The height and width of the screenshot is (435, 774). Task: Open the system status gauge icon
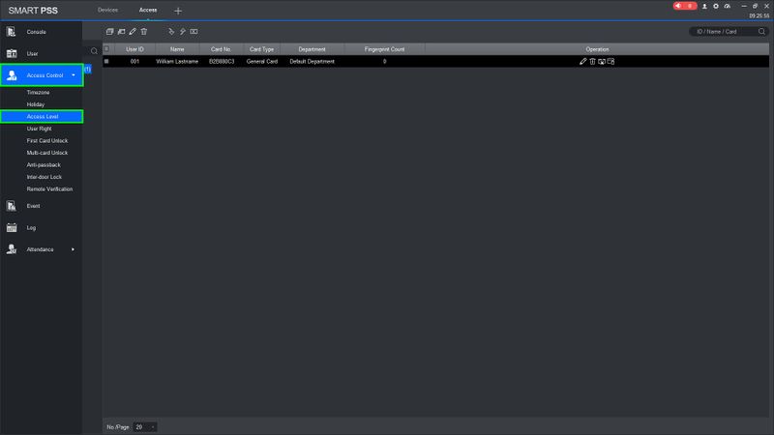728,6
